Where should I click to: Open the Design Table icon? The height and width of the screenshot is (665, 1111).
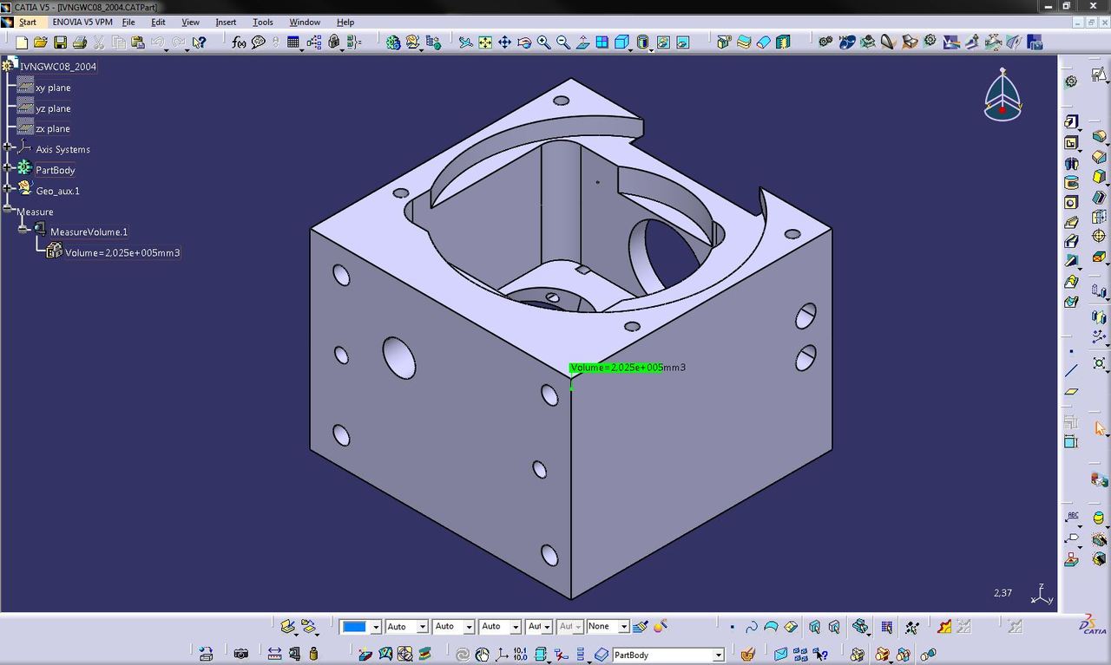click(294, 42)
